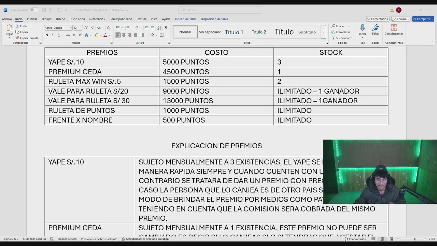Screen dimensions: 437x246
Task: Increase font size with the A-up icon
Action: [x=86, y=28]
